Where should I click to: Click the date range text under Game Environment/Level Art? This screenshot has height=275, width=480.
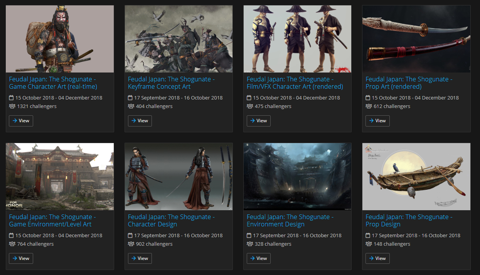59,235
